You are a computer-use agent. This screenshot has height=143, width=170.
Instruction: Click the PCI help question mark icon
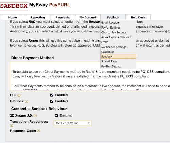19,95
